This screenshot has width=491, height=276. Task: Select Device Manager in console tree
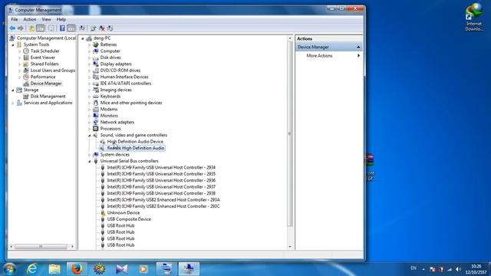[x=46, y=84]
